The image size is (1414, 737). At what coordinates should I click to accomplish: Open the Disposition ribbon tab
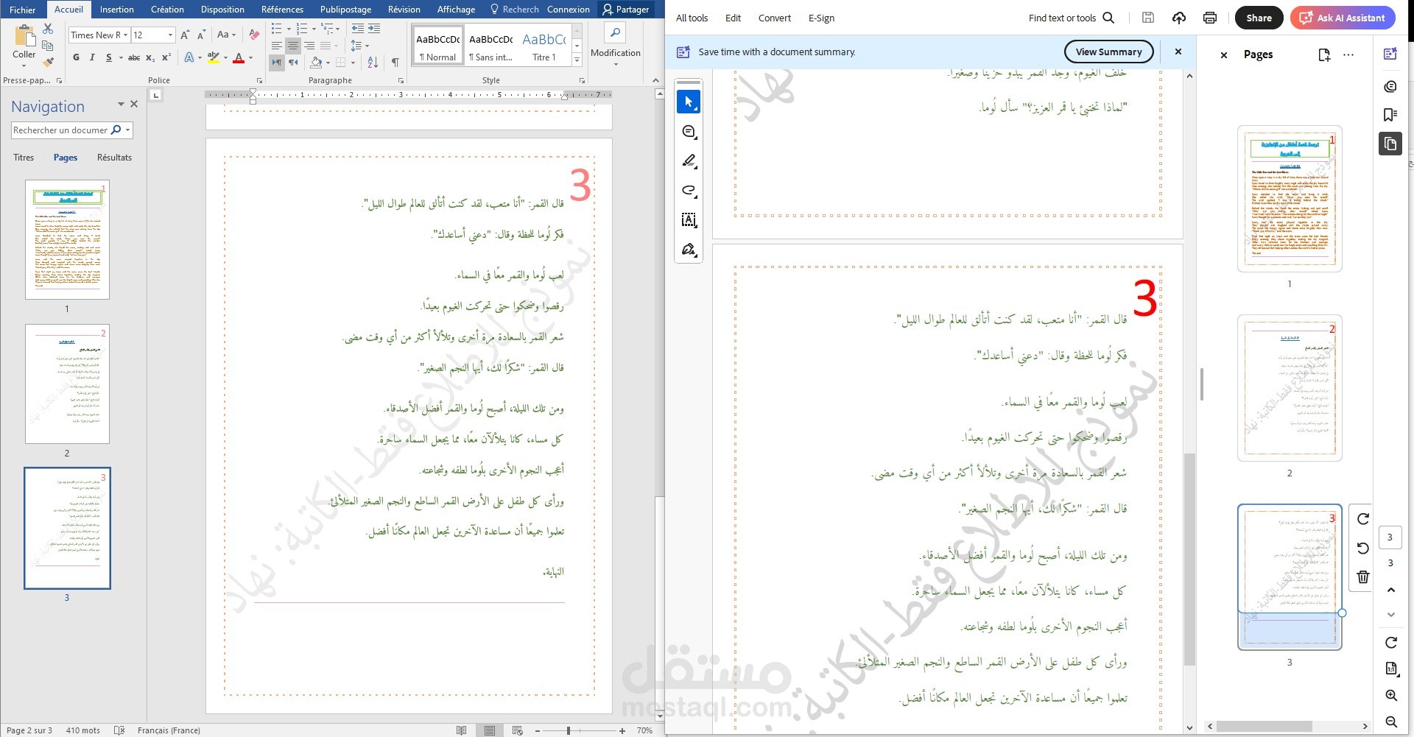click(222, 10)
